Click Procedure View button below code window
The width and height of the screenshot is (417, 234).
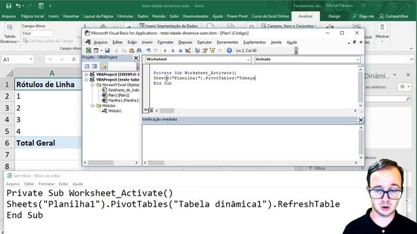pos(145,110)
